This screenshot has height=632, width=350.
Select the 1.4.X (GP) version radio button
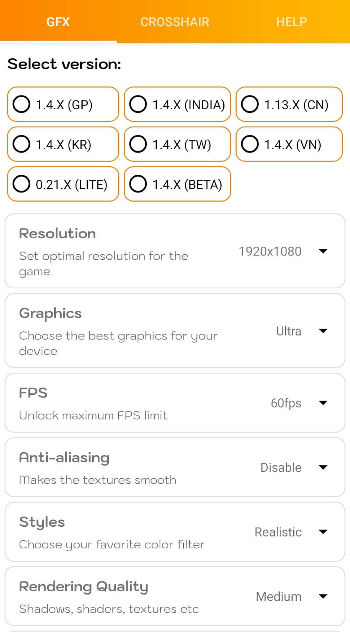[x=22, y=104]
